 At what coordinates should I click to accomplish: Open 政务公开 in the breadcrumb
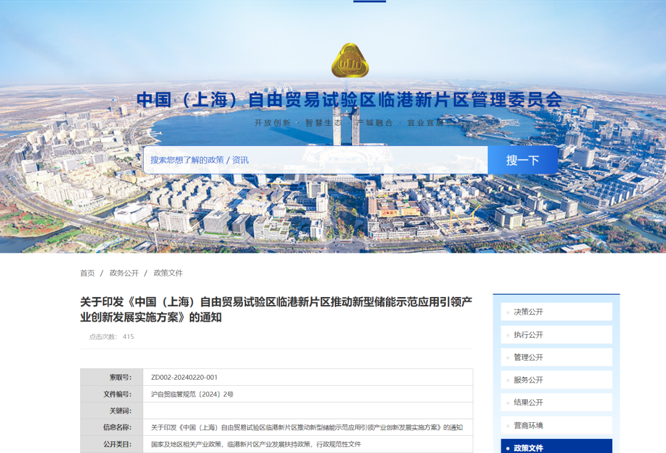point(124,273)
